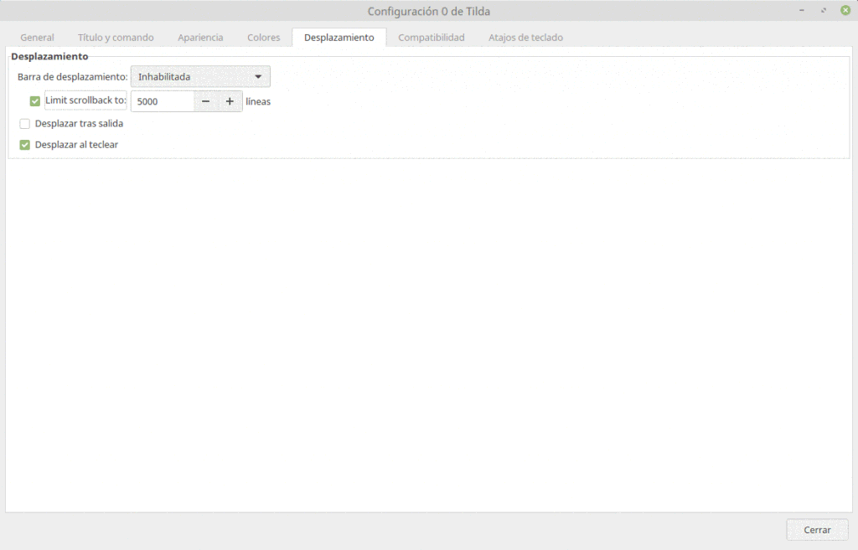858x550 pixels.
Task: Uncheck the Limit scrollback to option
Action: pyautogui.click(x=34, y=100)
